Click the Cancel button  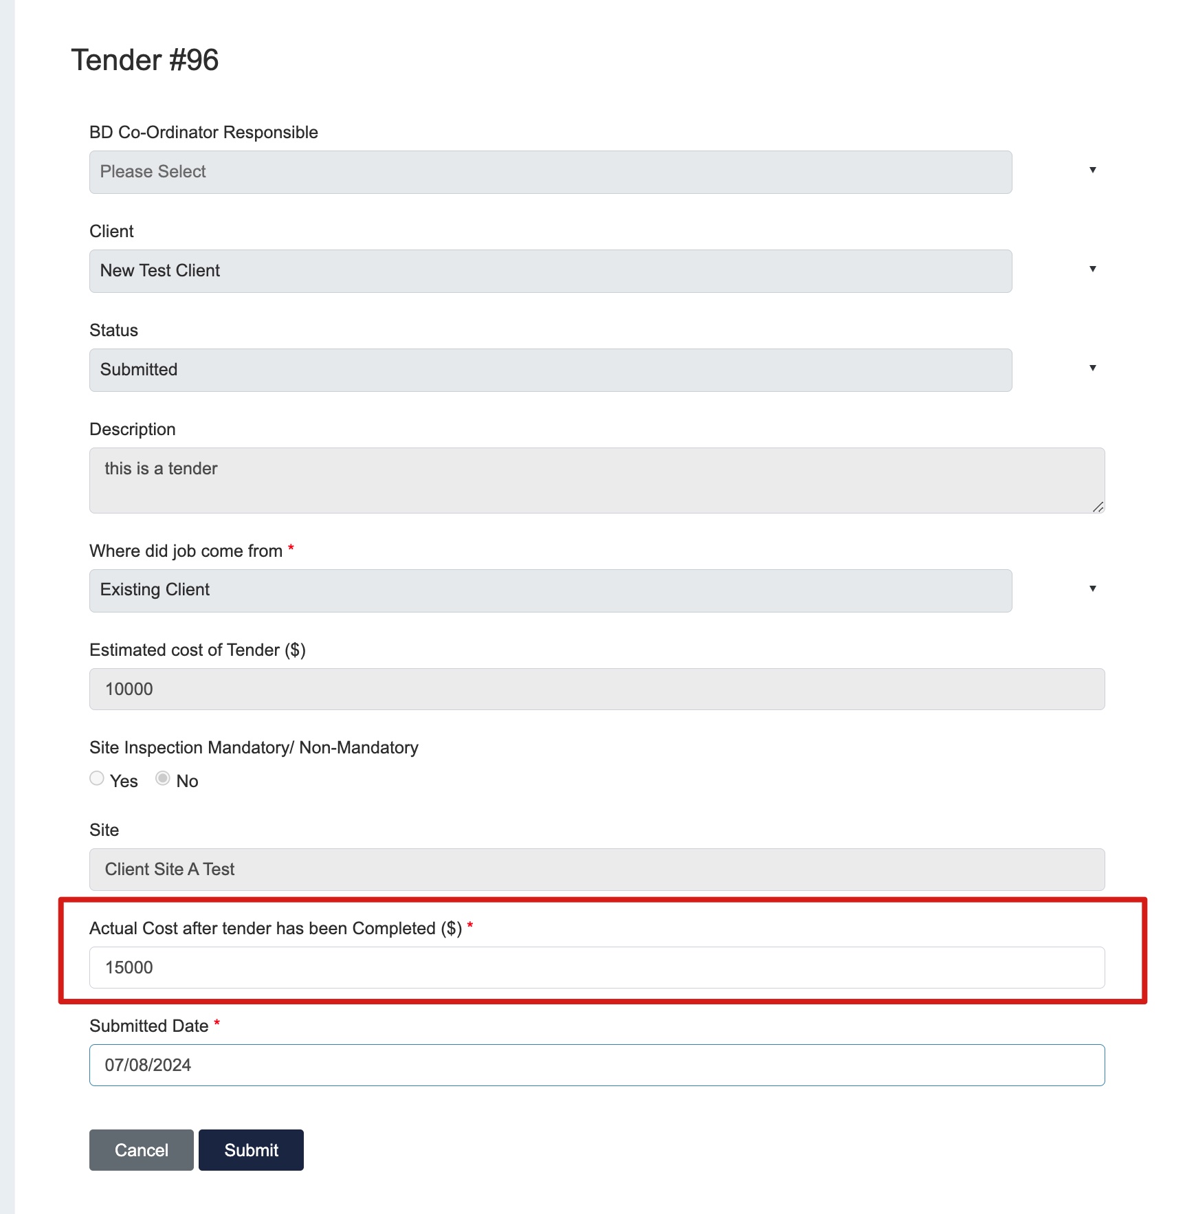tap(142, 1150)
